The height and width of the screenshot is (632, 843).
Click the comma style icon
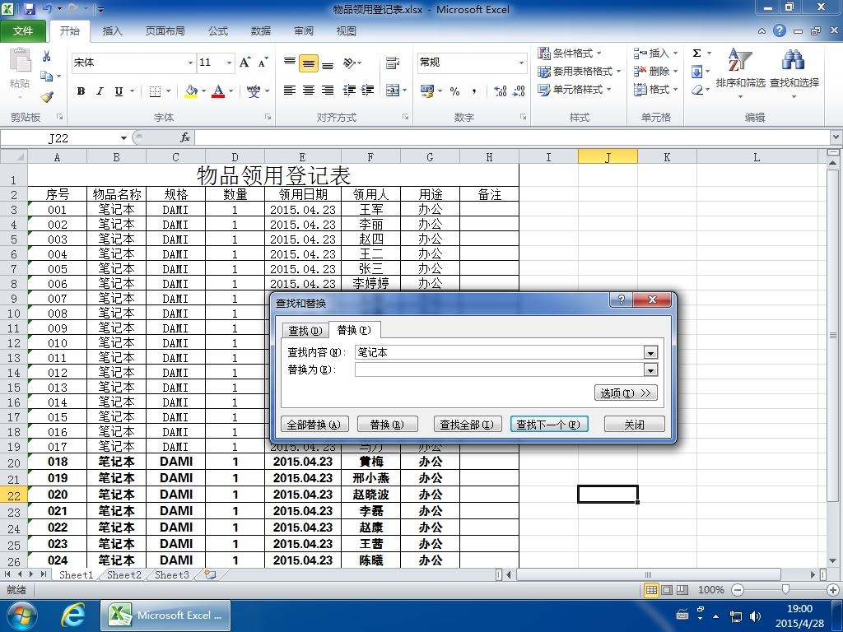473,91
